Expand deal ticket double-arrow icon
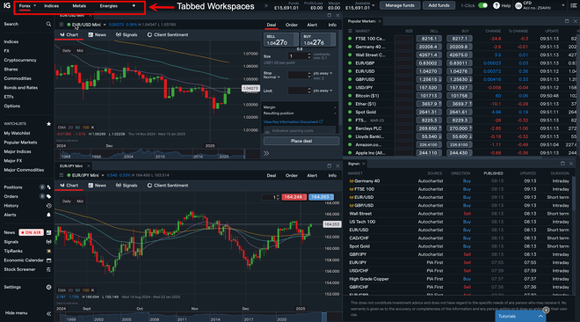The width and height of the screenshot is (580, 322). tap(266, 153)
